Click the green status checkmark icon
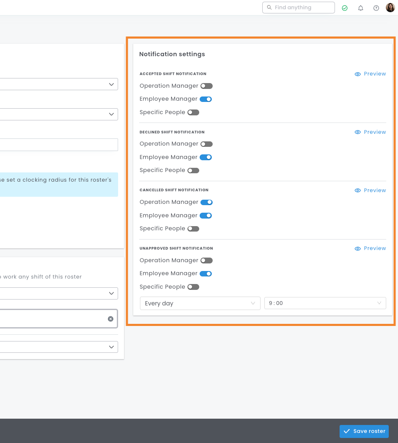The width and height of the screenshot is (398, 443). click(345, 8)
